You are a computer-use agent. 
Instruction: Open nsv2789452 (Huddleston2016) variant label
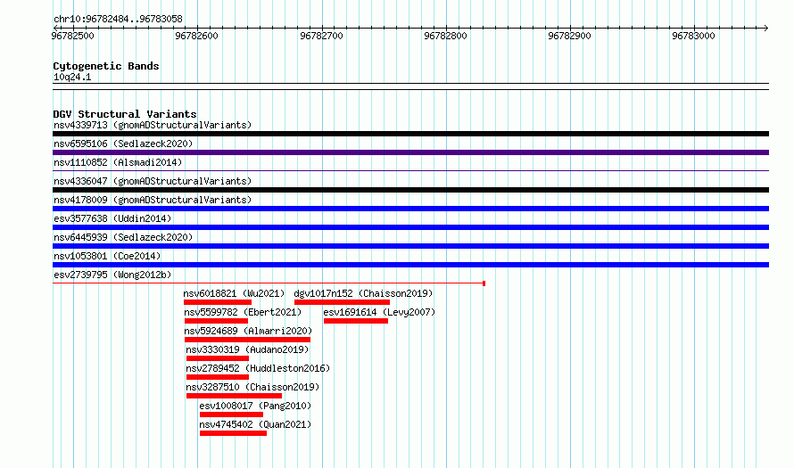(258, 368)
